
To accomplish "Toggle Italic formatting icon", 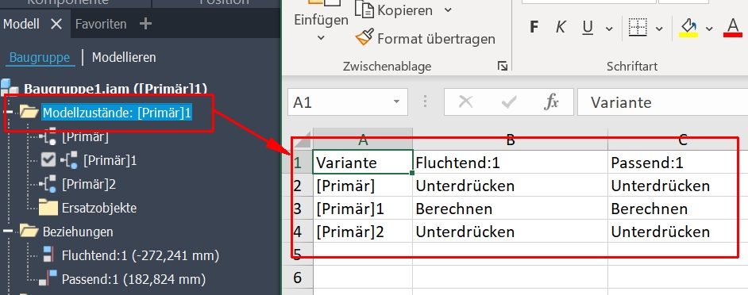I will pos(561,28).
